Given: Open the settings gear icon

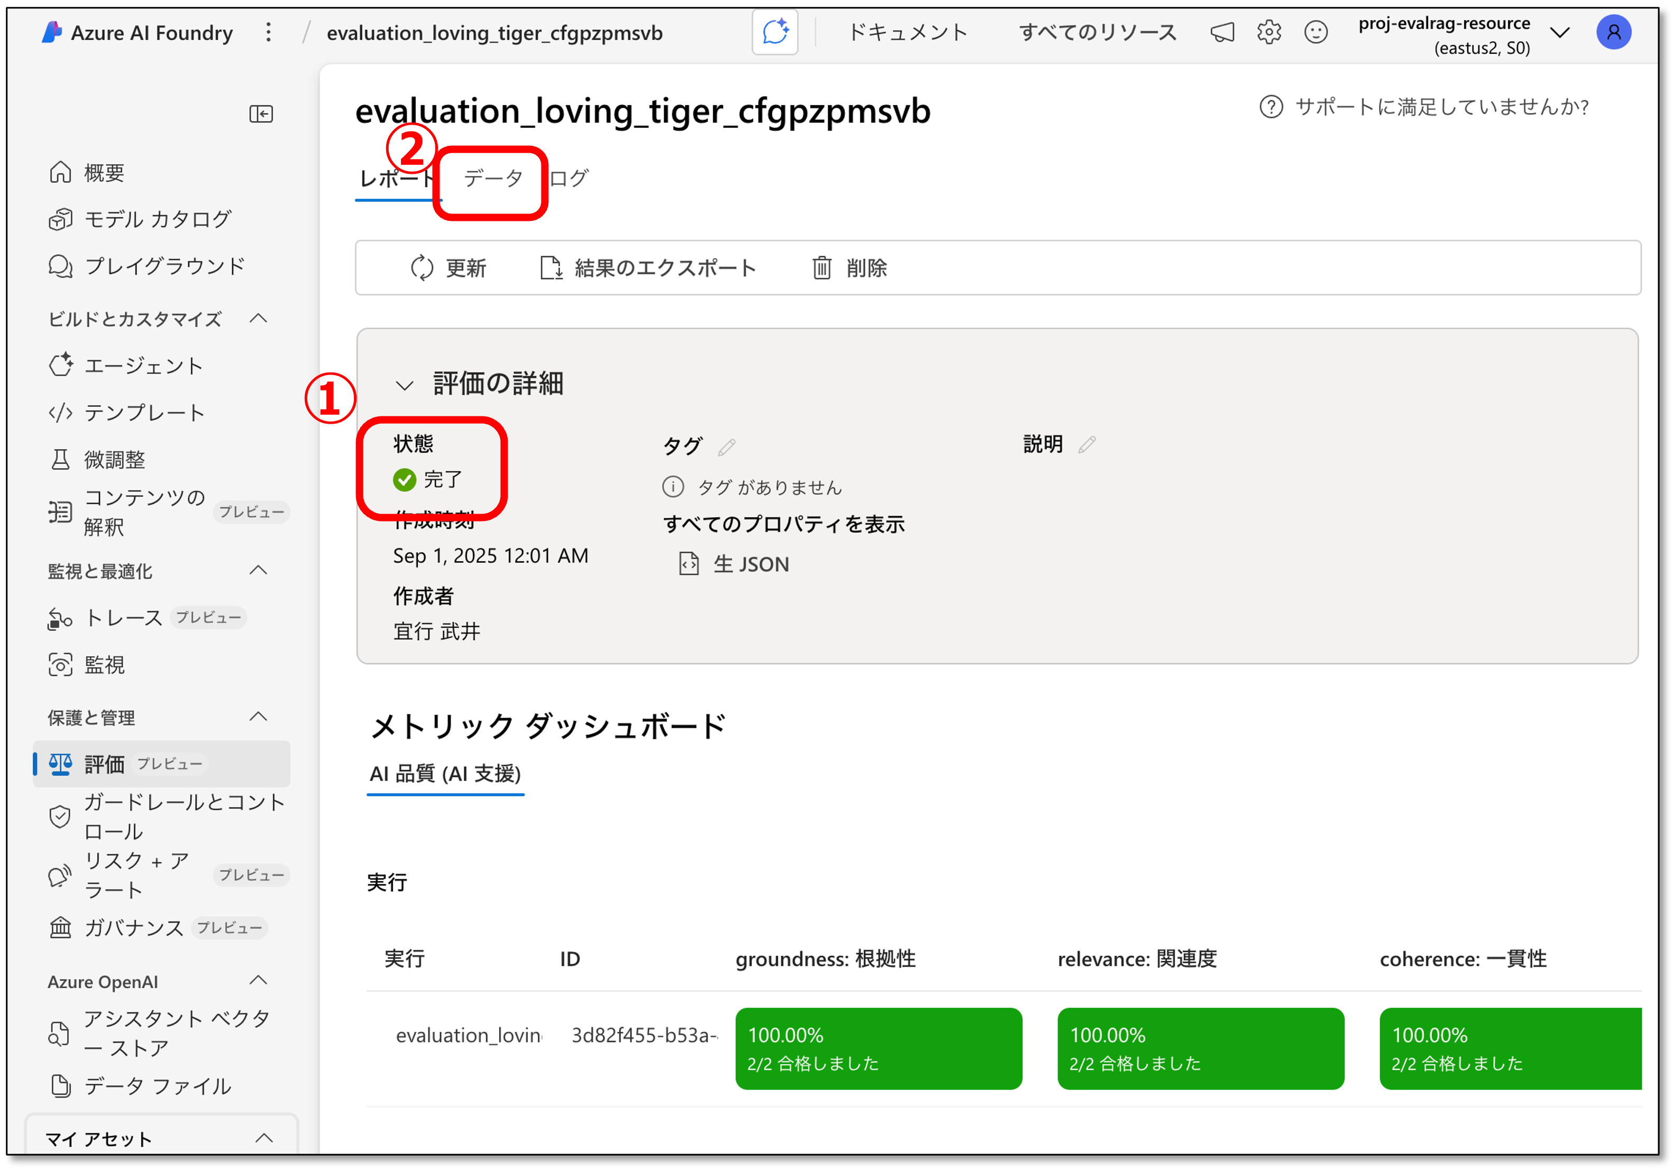Looking at the screenshot, I should (1269, 32).
